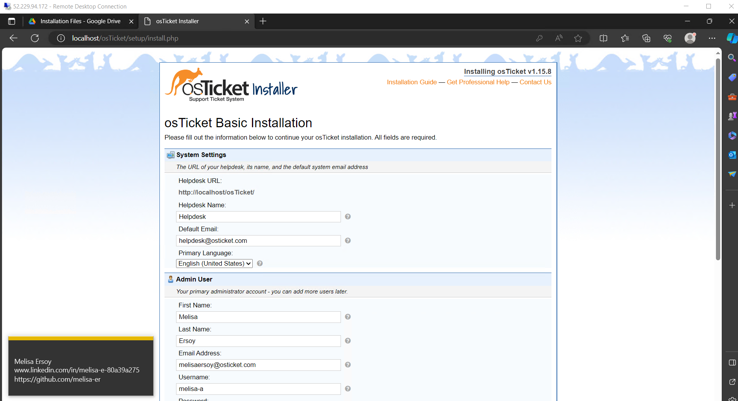Click help icon beside Primary Language
The height and width of the screenshot is (401, 738).
point(260,263)
